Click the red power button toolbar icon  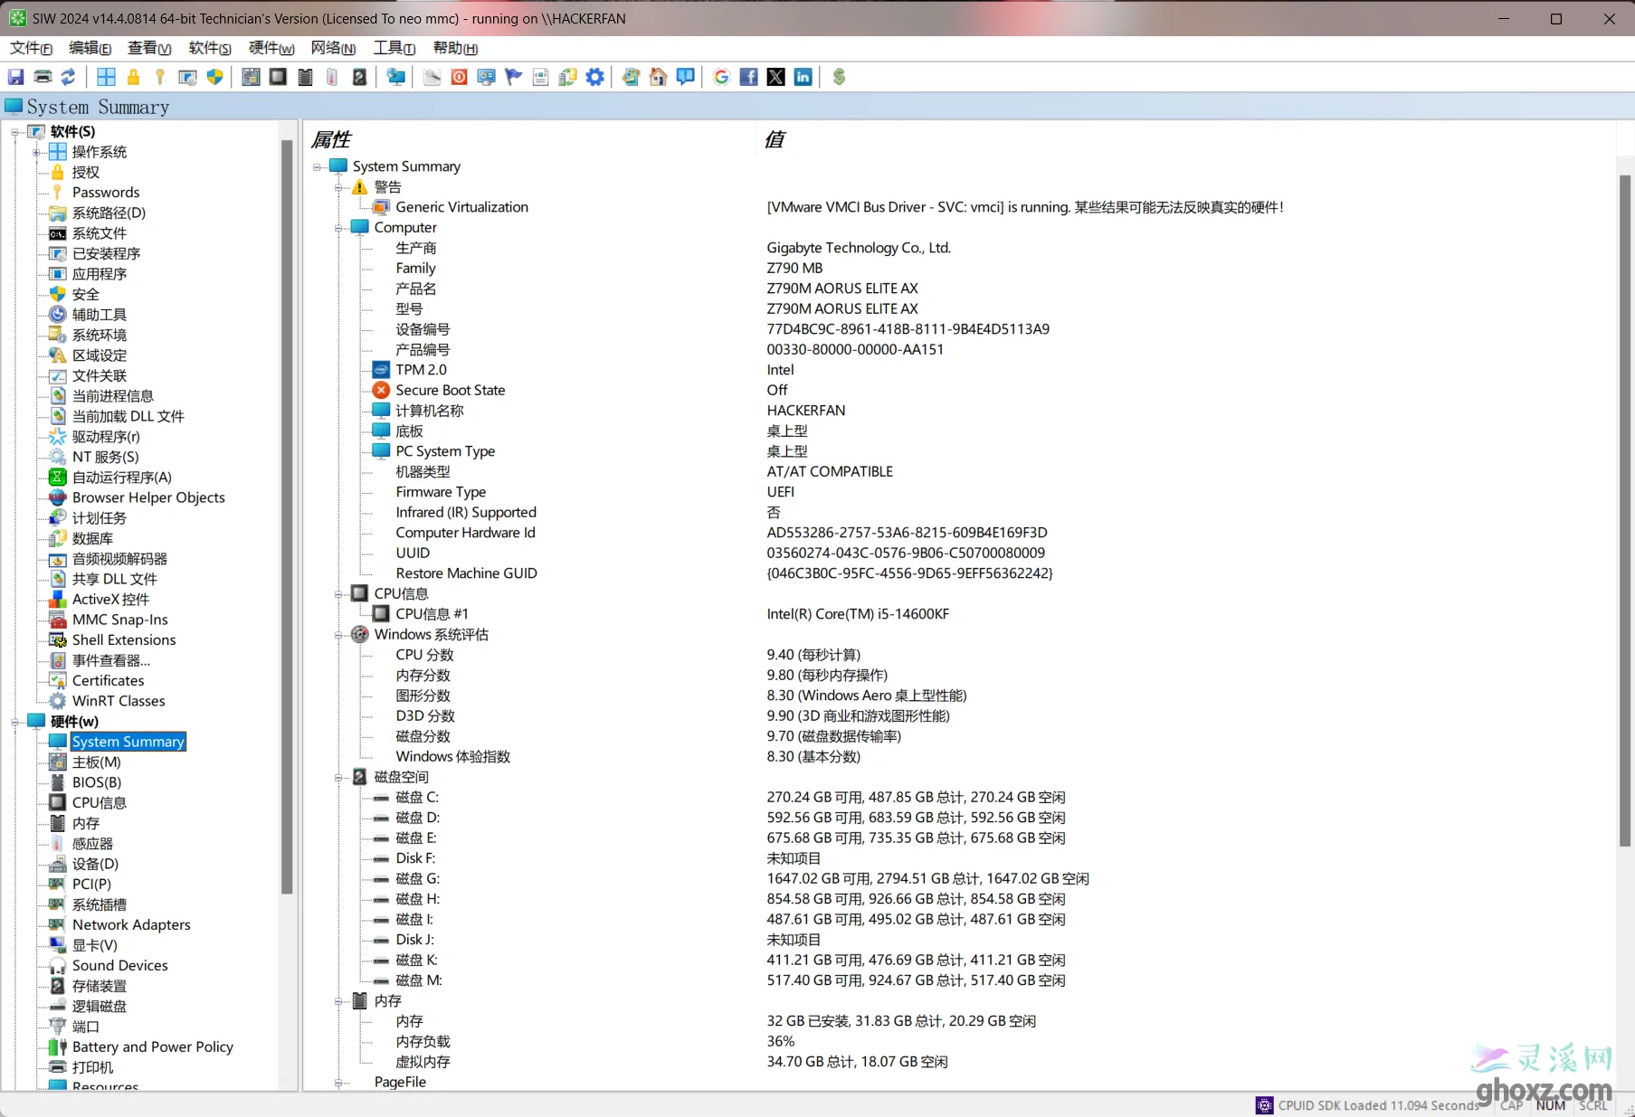(459, 77)
